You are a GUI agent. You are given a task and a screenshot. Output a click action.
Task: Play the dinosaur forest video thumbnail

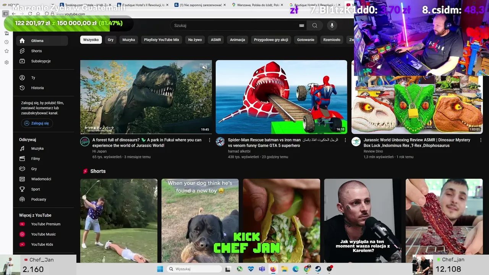tap(146, 97)
